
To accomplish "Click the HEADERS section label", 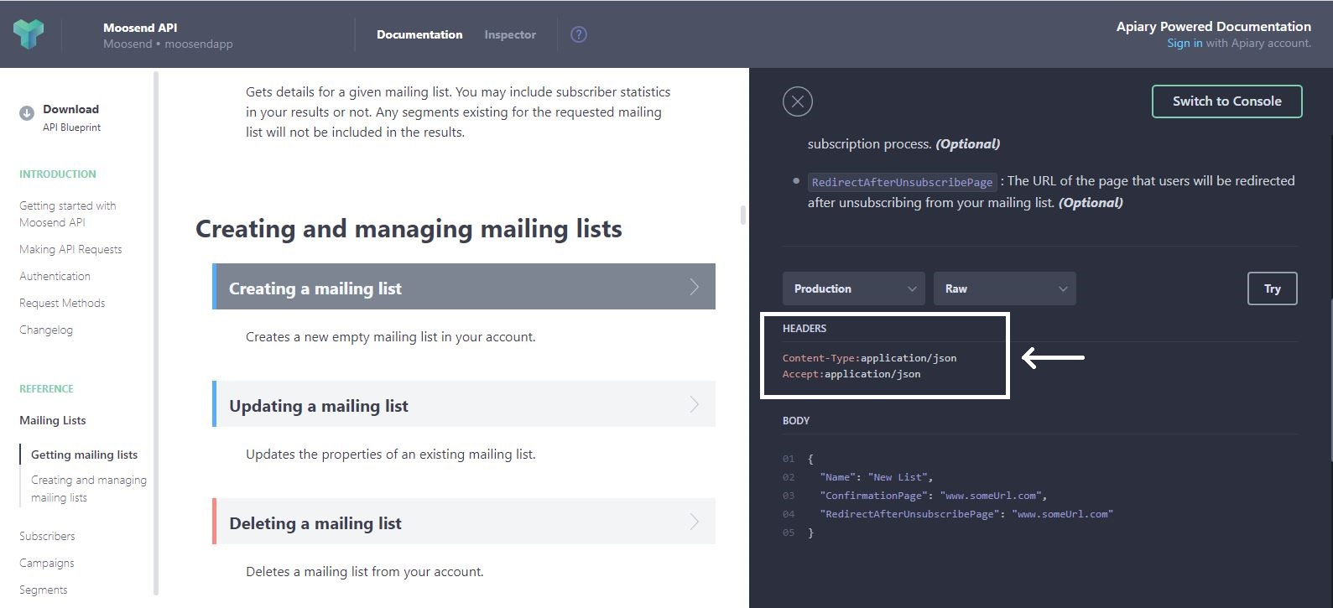I will pos(804,328).
